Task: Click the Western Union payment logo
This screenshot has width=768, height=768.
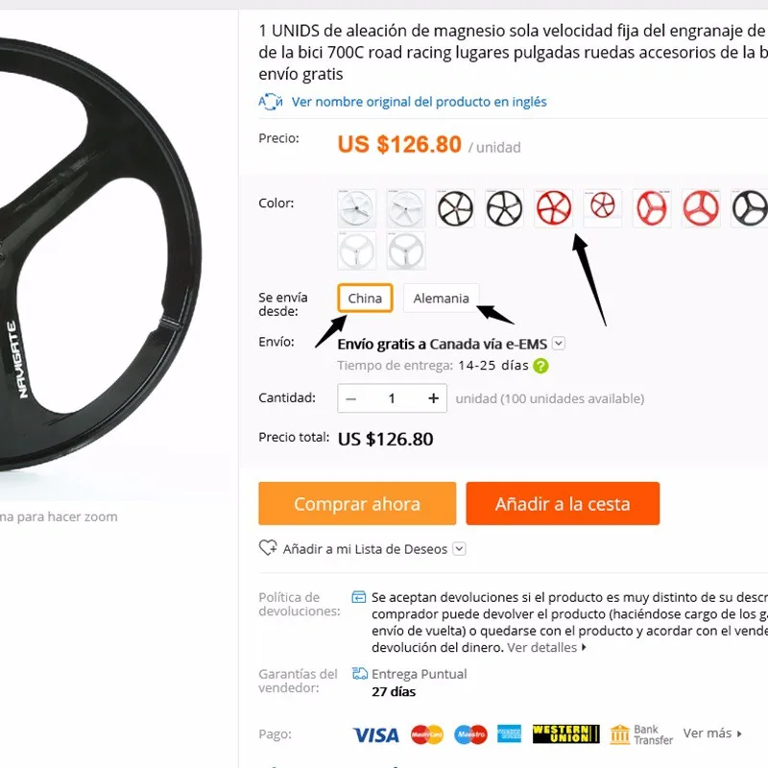Action: (x=565, y=733)
